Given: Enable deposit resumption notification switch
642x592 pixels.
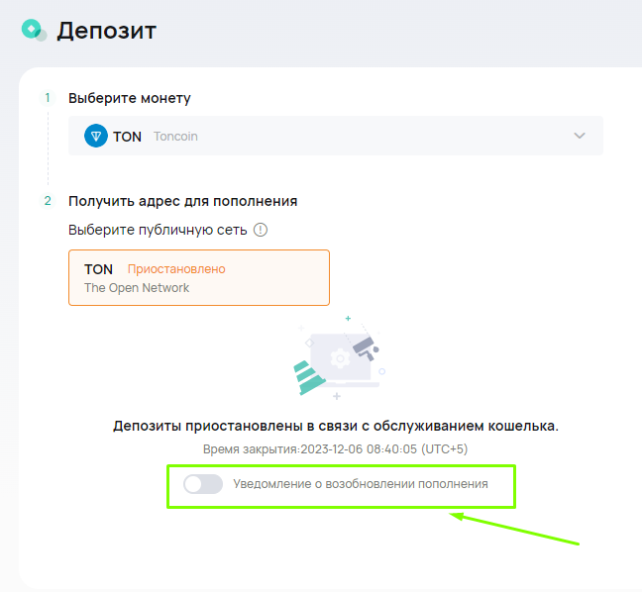Looking at the screenshot, I should pyautogui.click(x=203, y=485).
